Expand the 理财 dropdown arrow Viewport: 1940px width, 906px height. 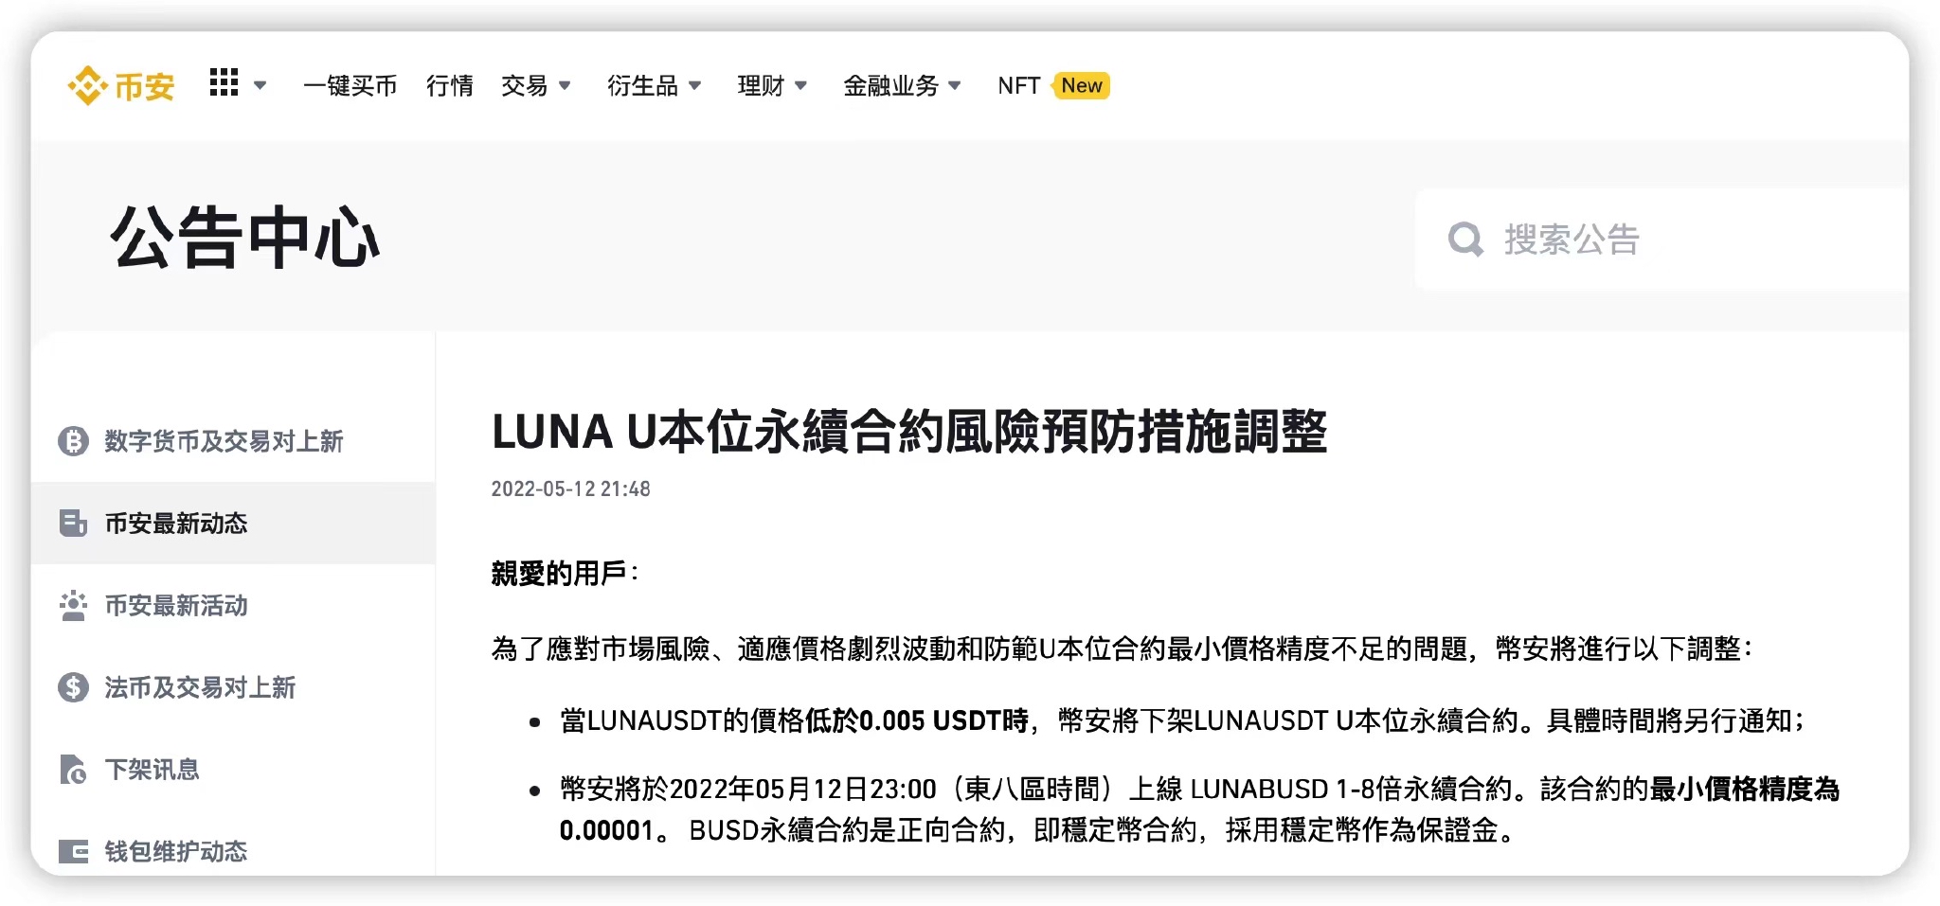coord(800,86)
